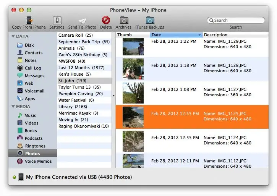Click the date Feb 28, 2012 1:08 PM
The width and height of the screenshot is (277, 196).
[174, 89]
